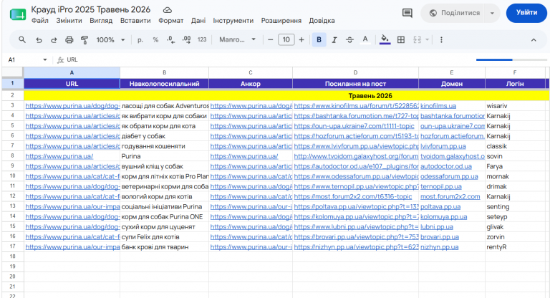
Task: Open the font family dropdown
Action: pyautogui.click(x=238, y=39)
